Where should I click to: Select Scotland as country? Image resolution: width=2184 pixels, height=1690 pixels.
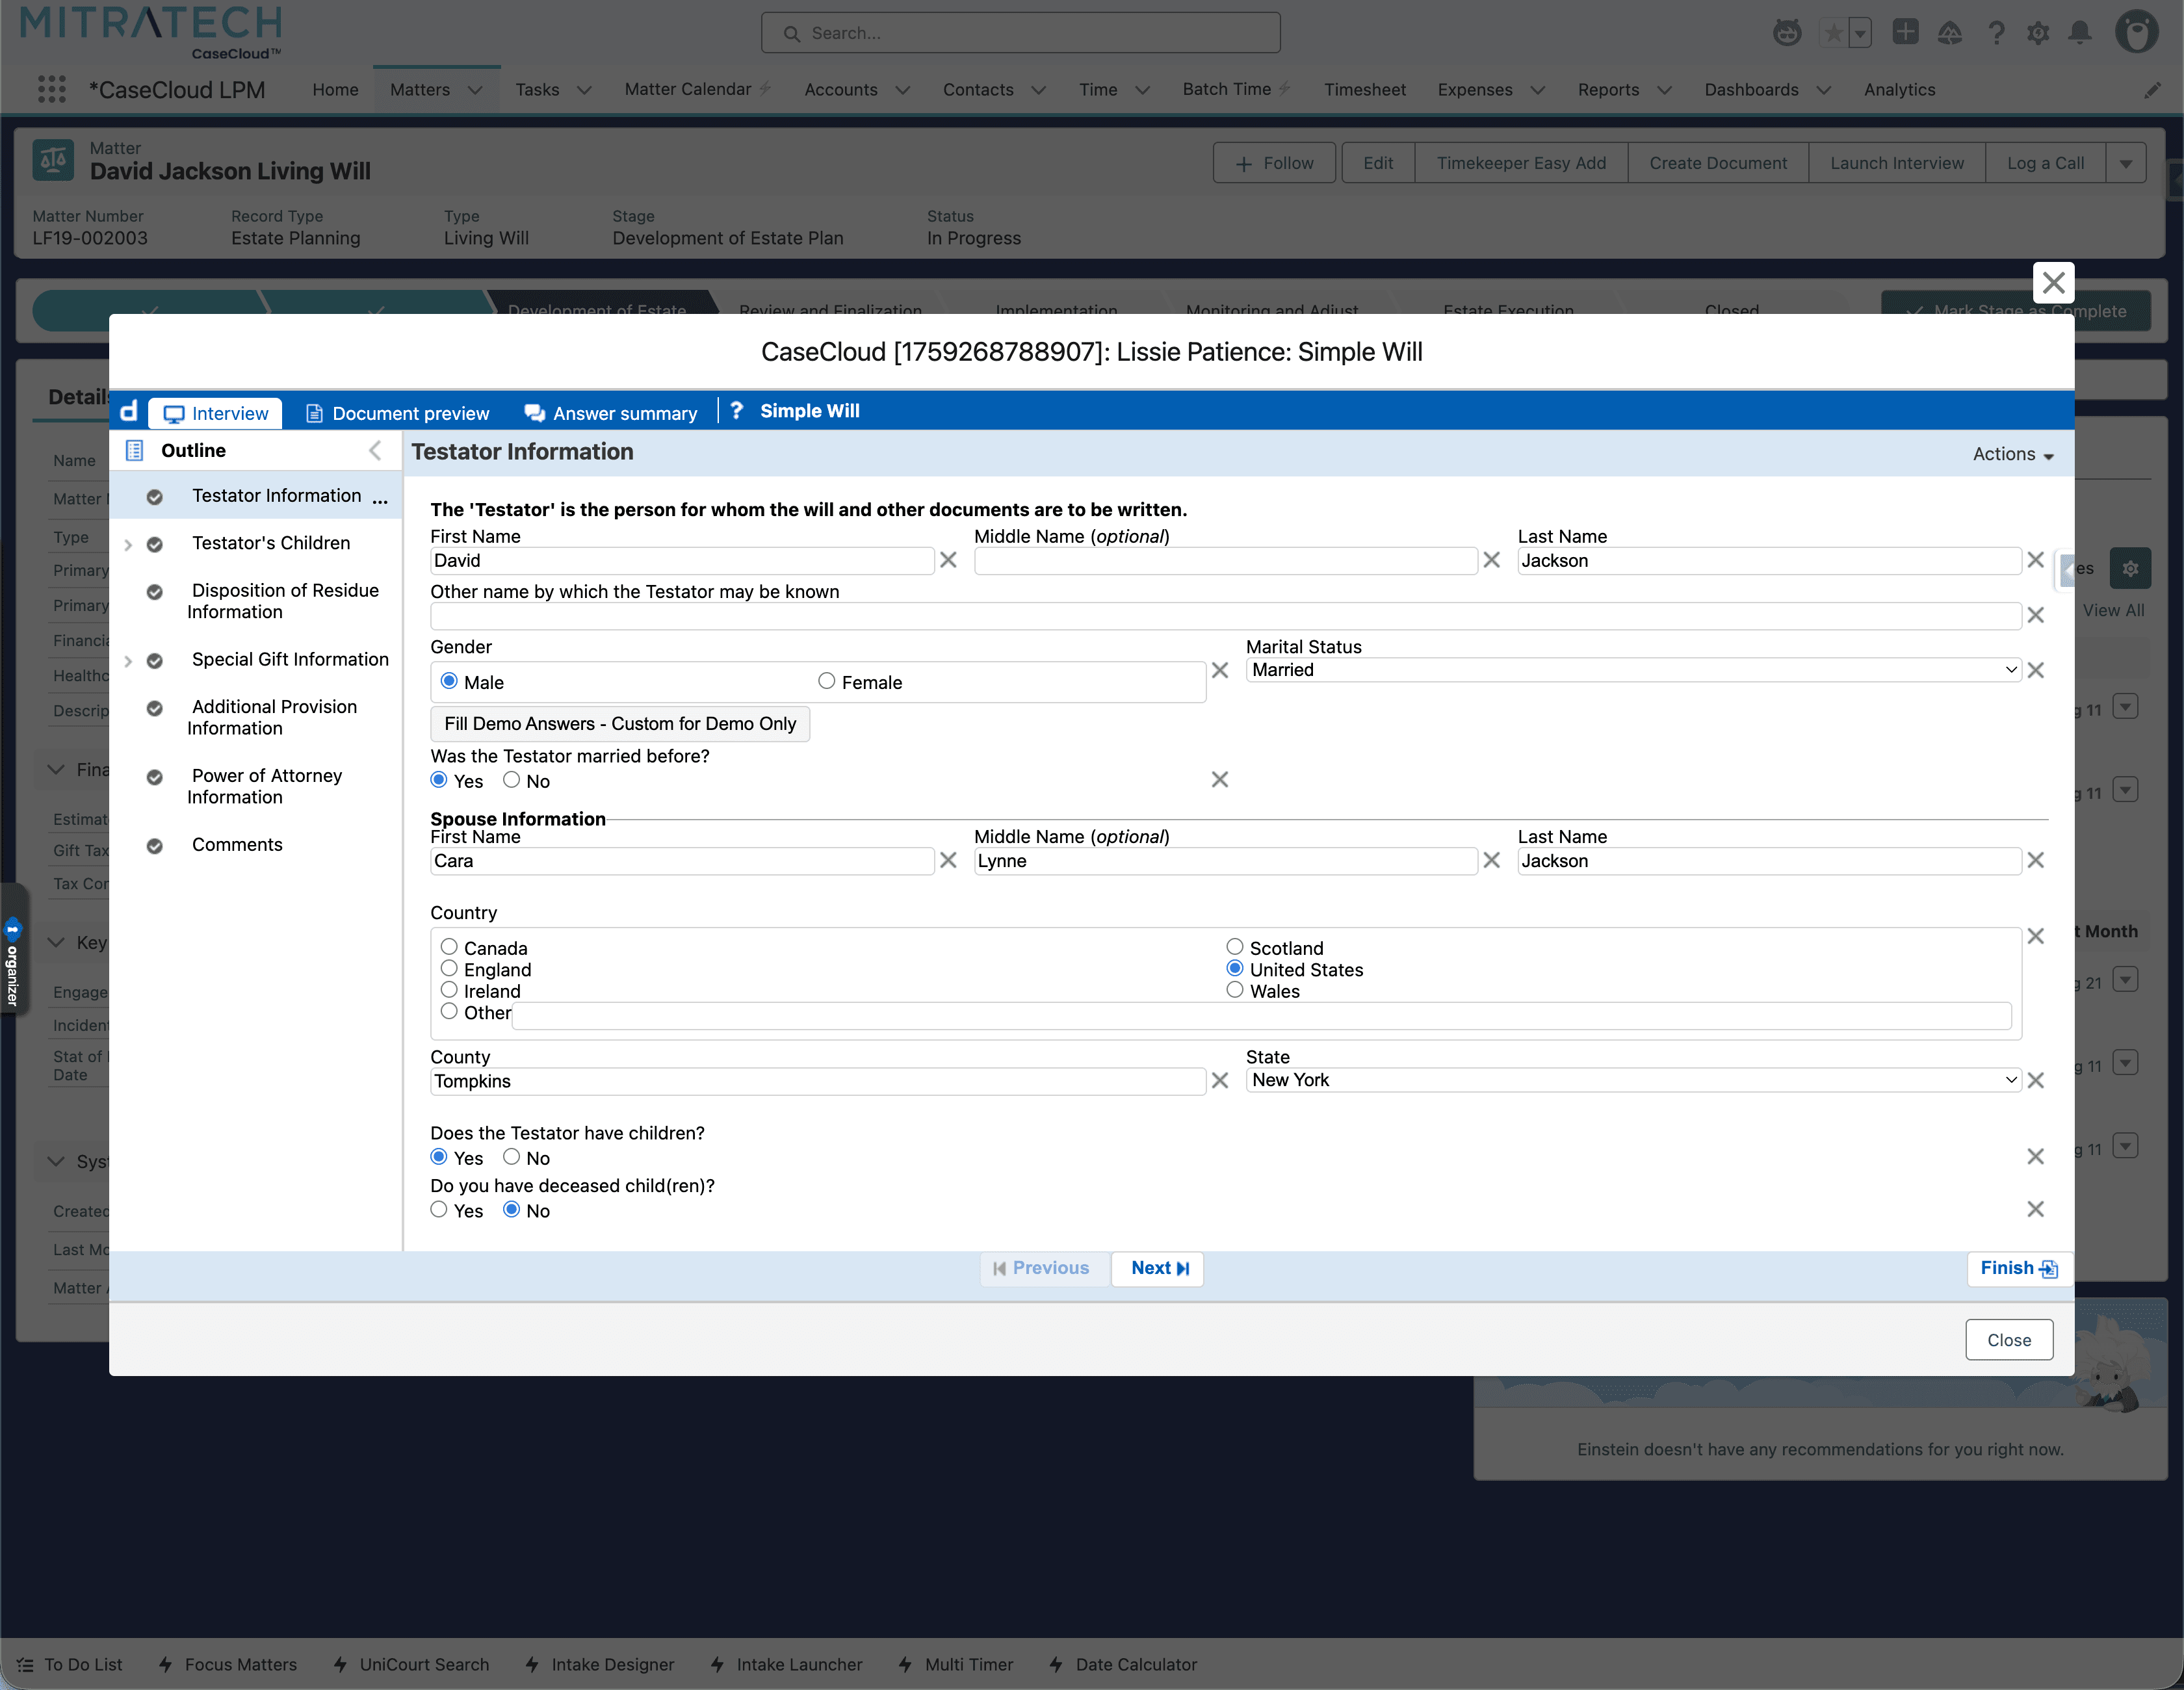click(1235, 947)
